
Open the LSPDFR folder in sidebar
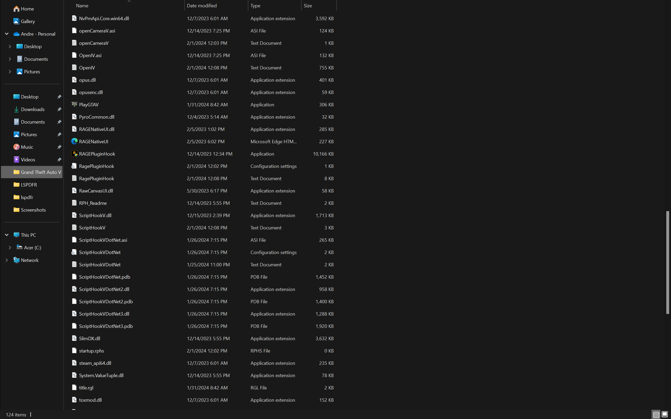pos(29,185)
